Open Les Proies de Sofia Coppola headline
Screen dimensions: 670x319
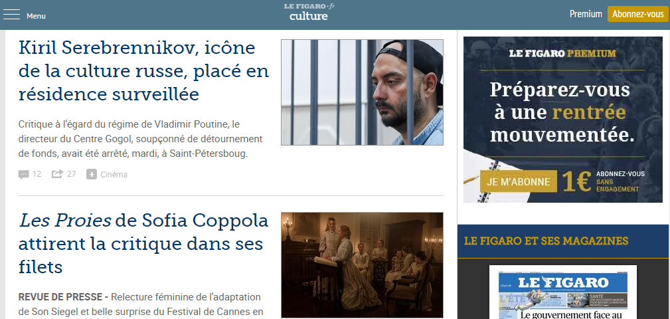click(143, 244)
